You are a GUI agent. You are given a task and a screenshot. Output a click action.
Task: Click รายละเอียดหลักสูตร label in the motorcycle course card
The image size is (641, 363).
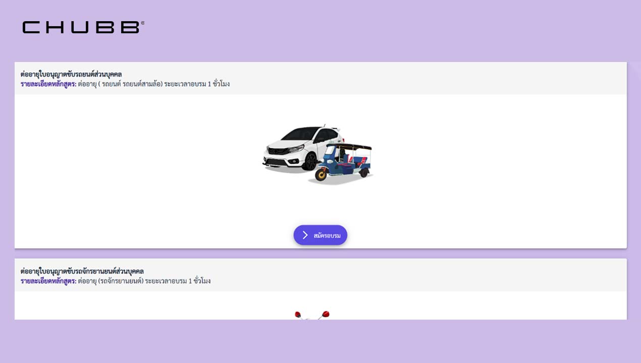48,281
